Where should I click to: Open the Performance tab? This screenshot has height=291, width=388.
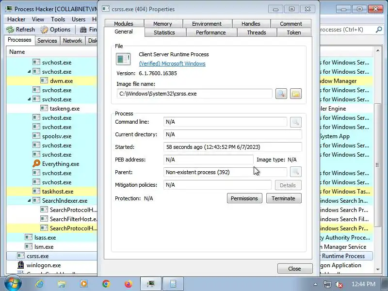[211, 32]
